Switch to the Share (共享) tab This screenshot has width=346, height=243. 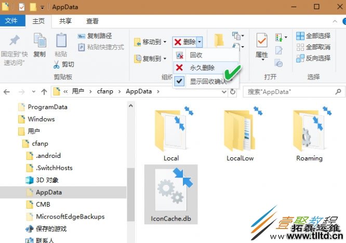(x=65, y=21)
